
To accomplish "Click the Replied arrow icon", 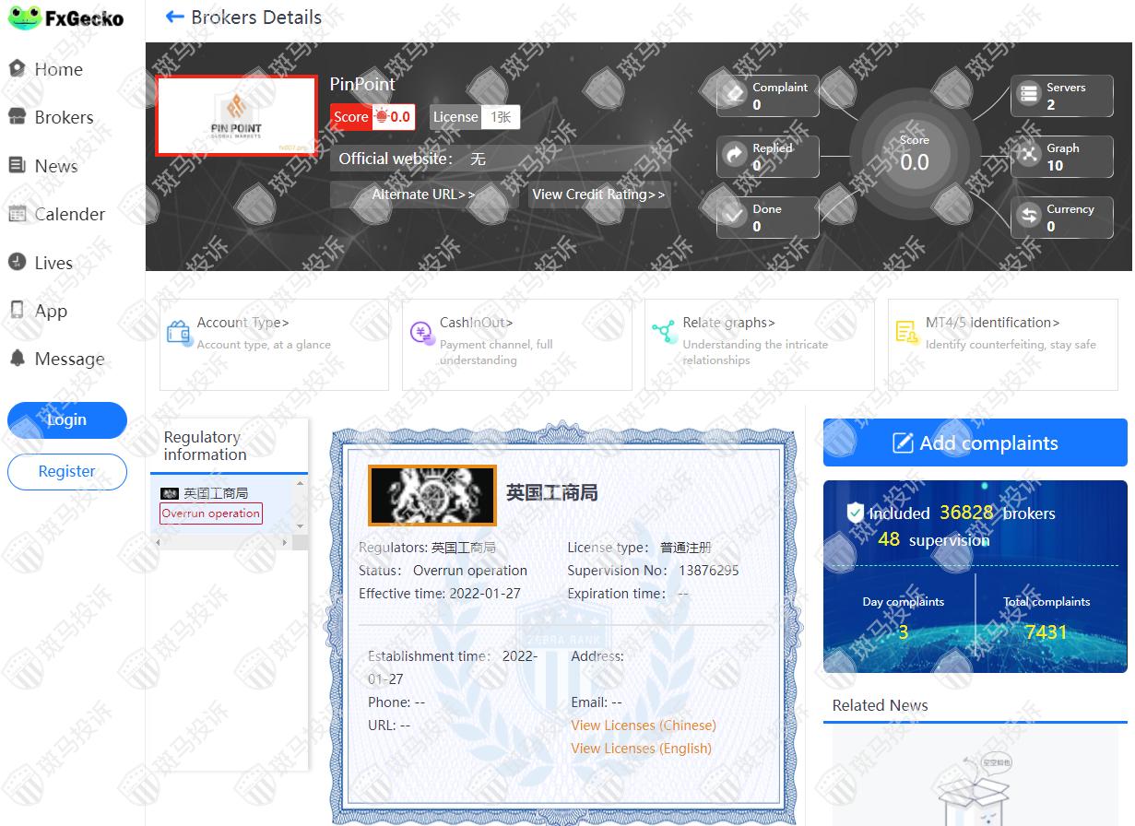I will pos(735,156).
